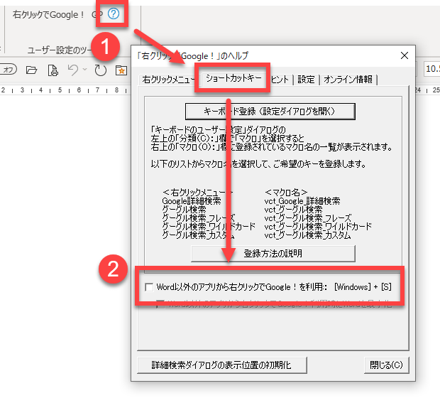This screenshot has width=440, height=398.
Task: Click the 登録方法の説明 button
Action: pos(273,253)
